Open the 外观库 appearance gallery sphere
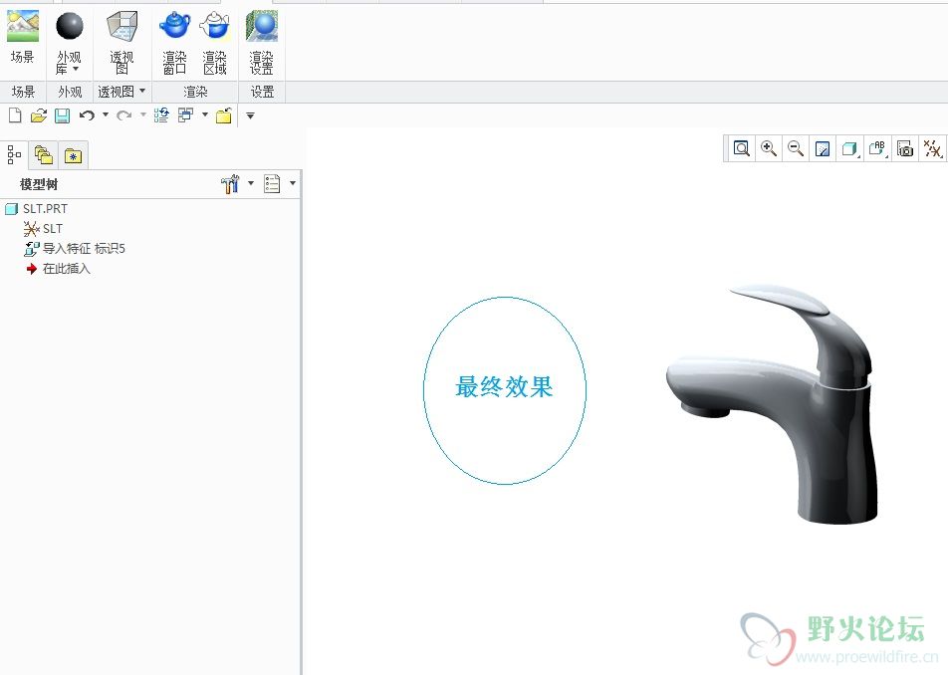Viewport: 948px width, 675px height. click(x=70, y=27)
